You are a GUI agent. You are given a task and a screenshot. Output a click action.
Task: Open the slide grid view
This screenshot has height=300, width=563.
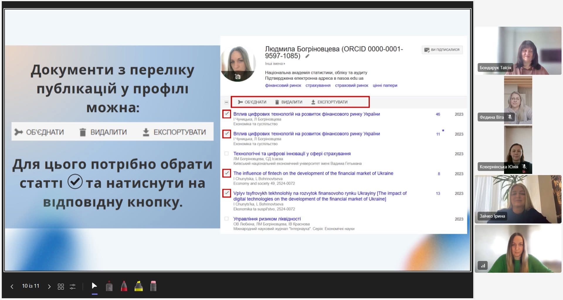[61, 287]
